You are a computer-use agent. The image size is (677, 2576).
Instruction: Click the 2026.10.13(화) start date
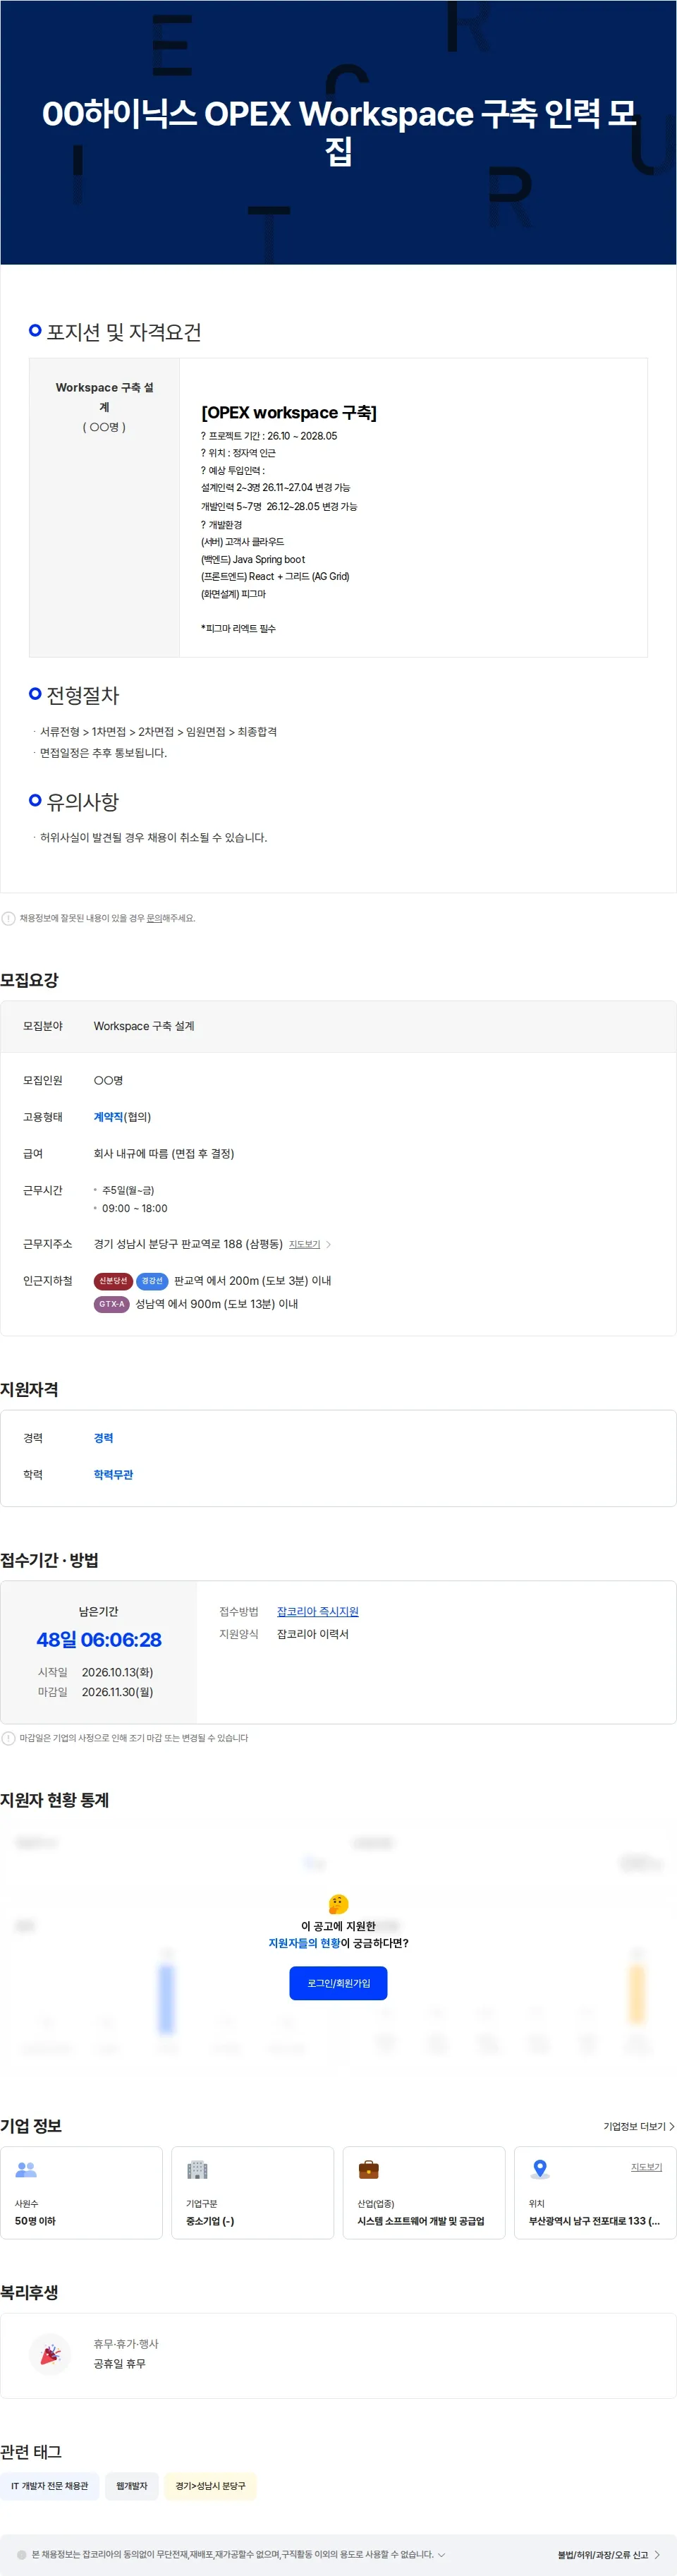point(117,1672)
